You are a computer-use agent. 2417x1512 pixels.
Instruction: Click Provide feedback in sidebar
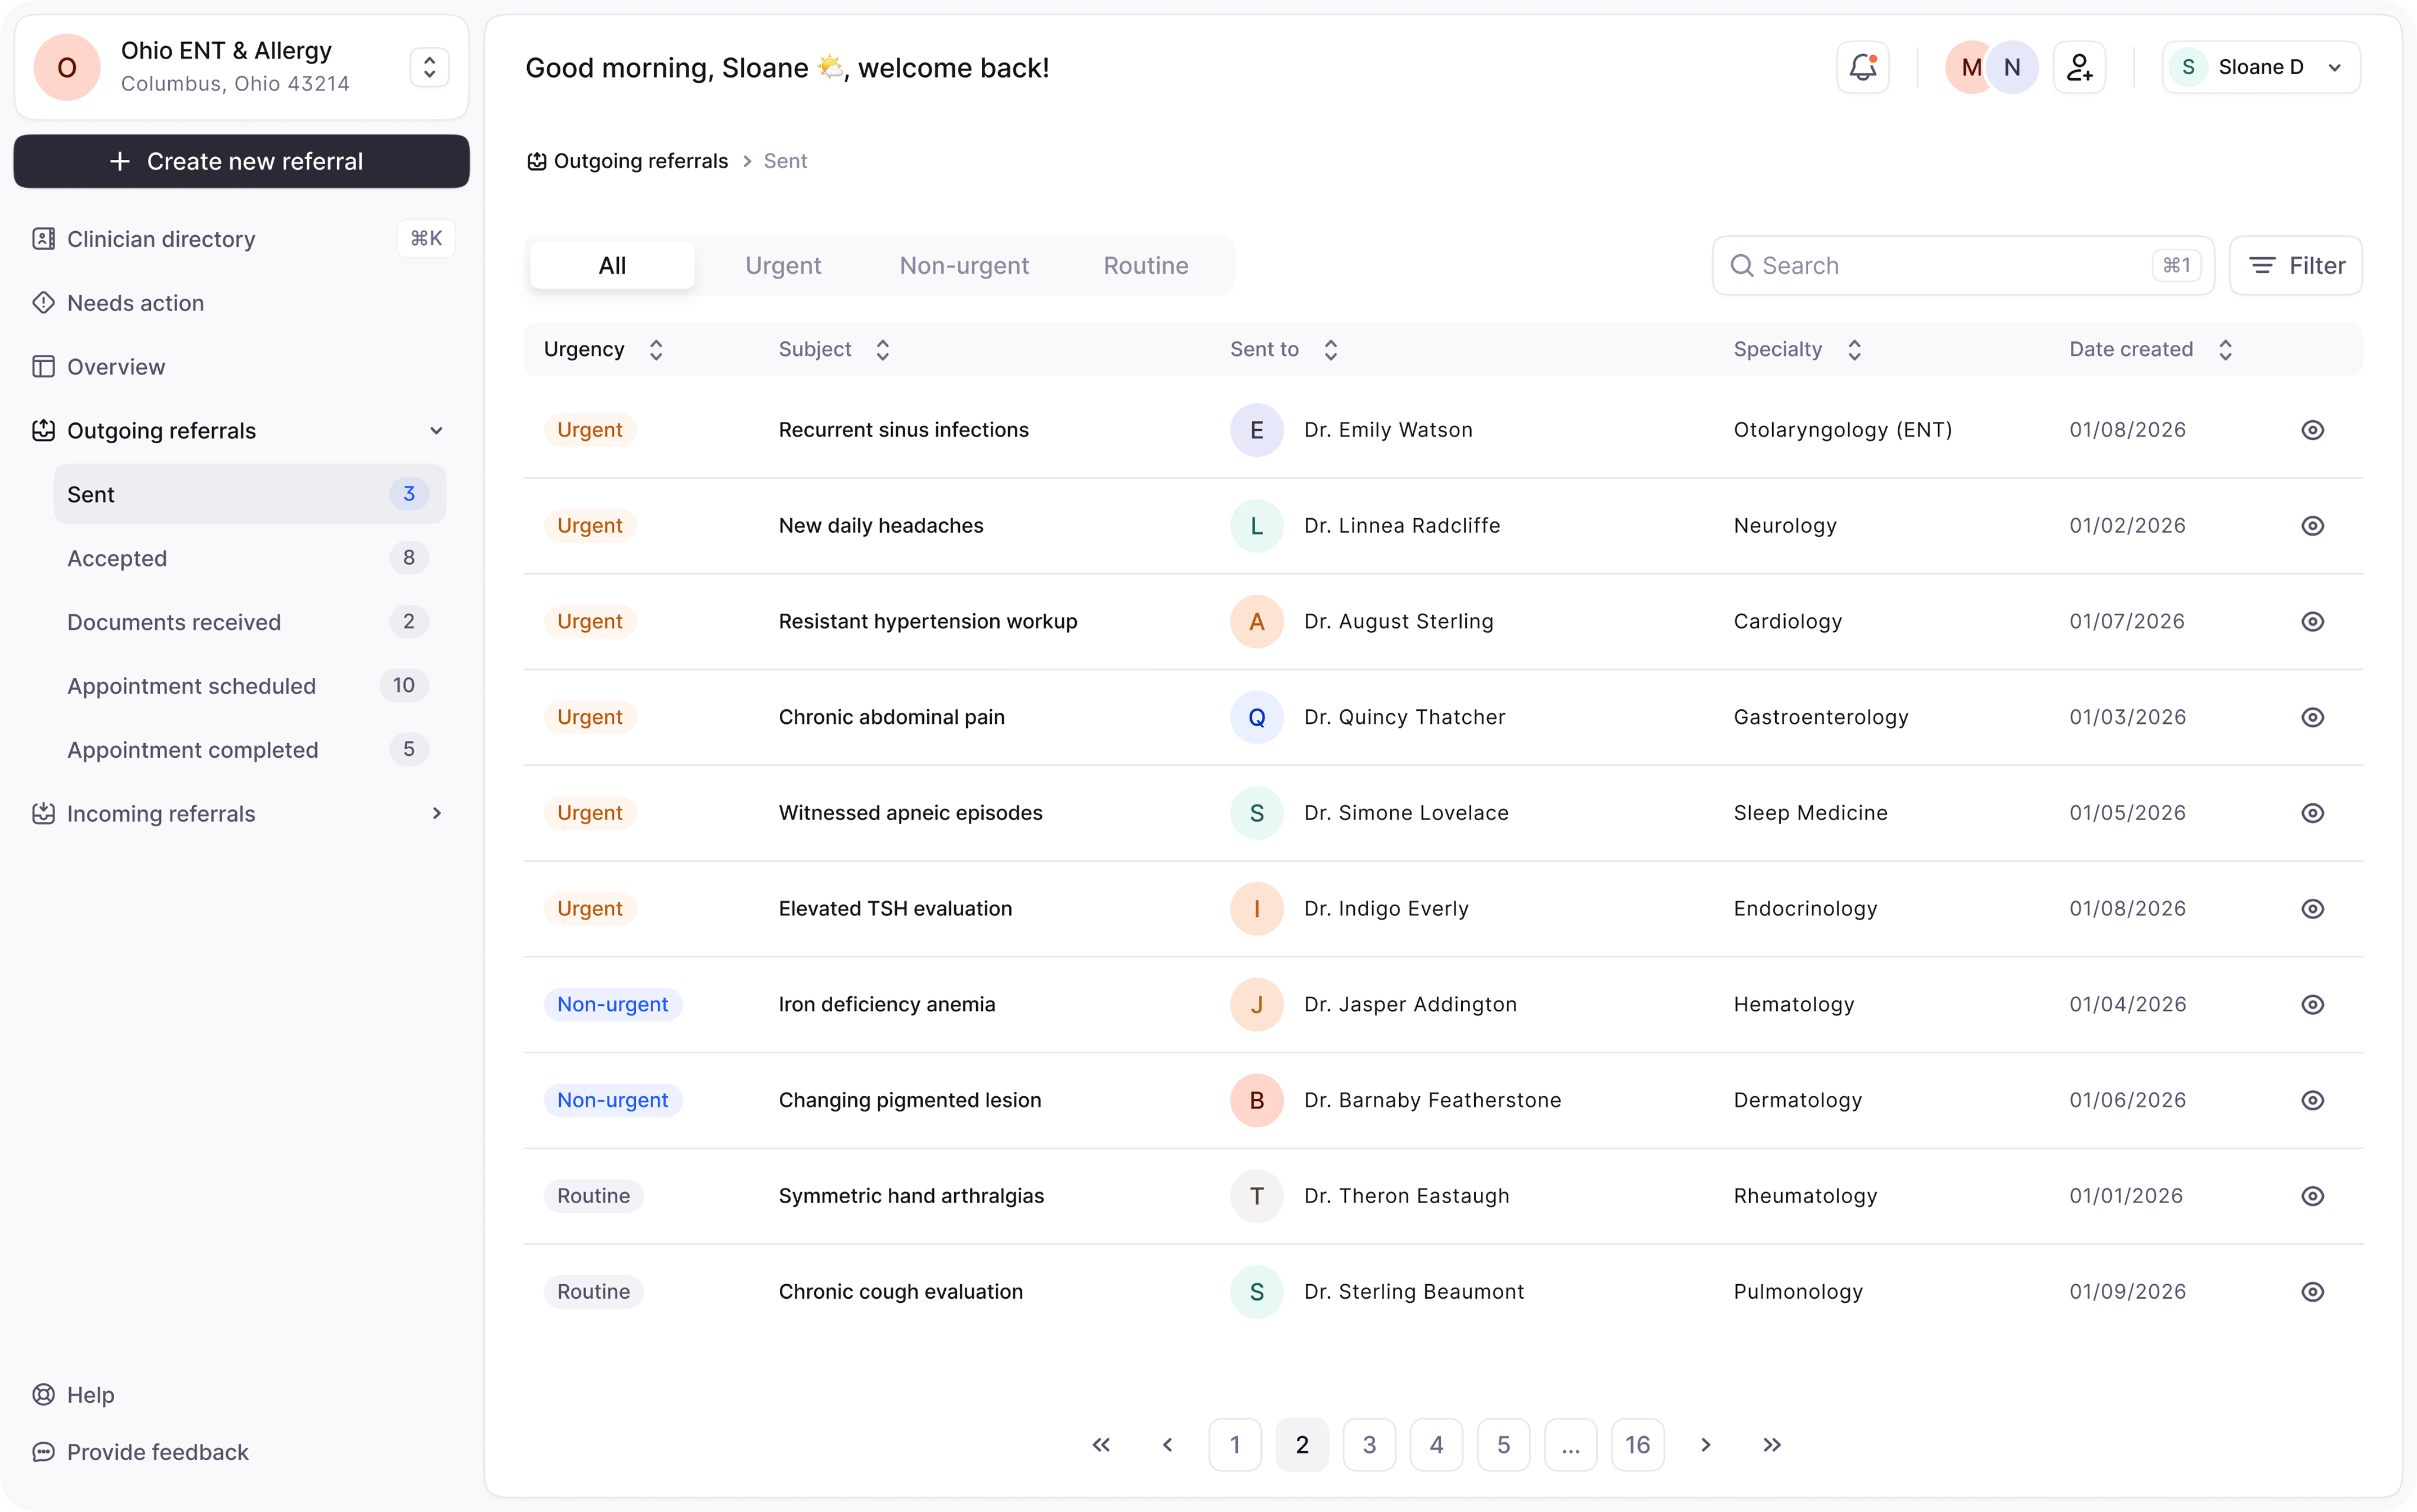[157, 1451]
